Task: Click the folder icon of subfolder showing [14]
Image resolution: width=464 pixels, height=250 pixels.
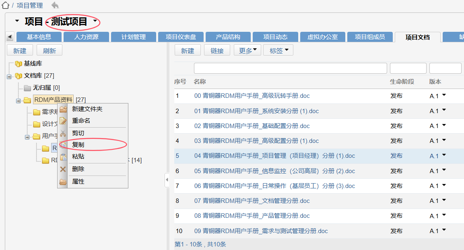Action: [x=45, y=160]
